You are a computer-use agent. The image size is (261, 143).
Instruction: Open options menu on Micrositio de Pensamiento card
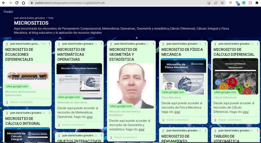click(206, 131)
